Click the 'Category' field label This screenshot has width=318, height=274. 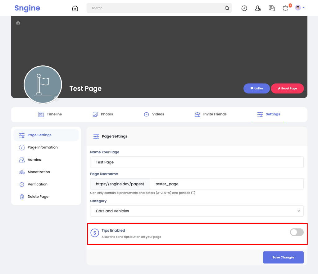tap(98, 201)
